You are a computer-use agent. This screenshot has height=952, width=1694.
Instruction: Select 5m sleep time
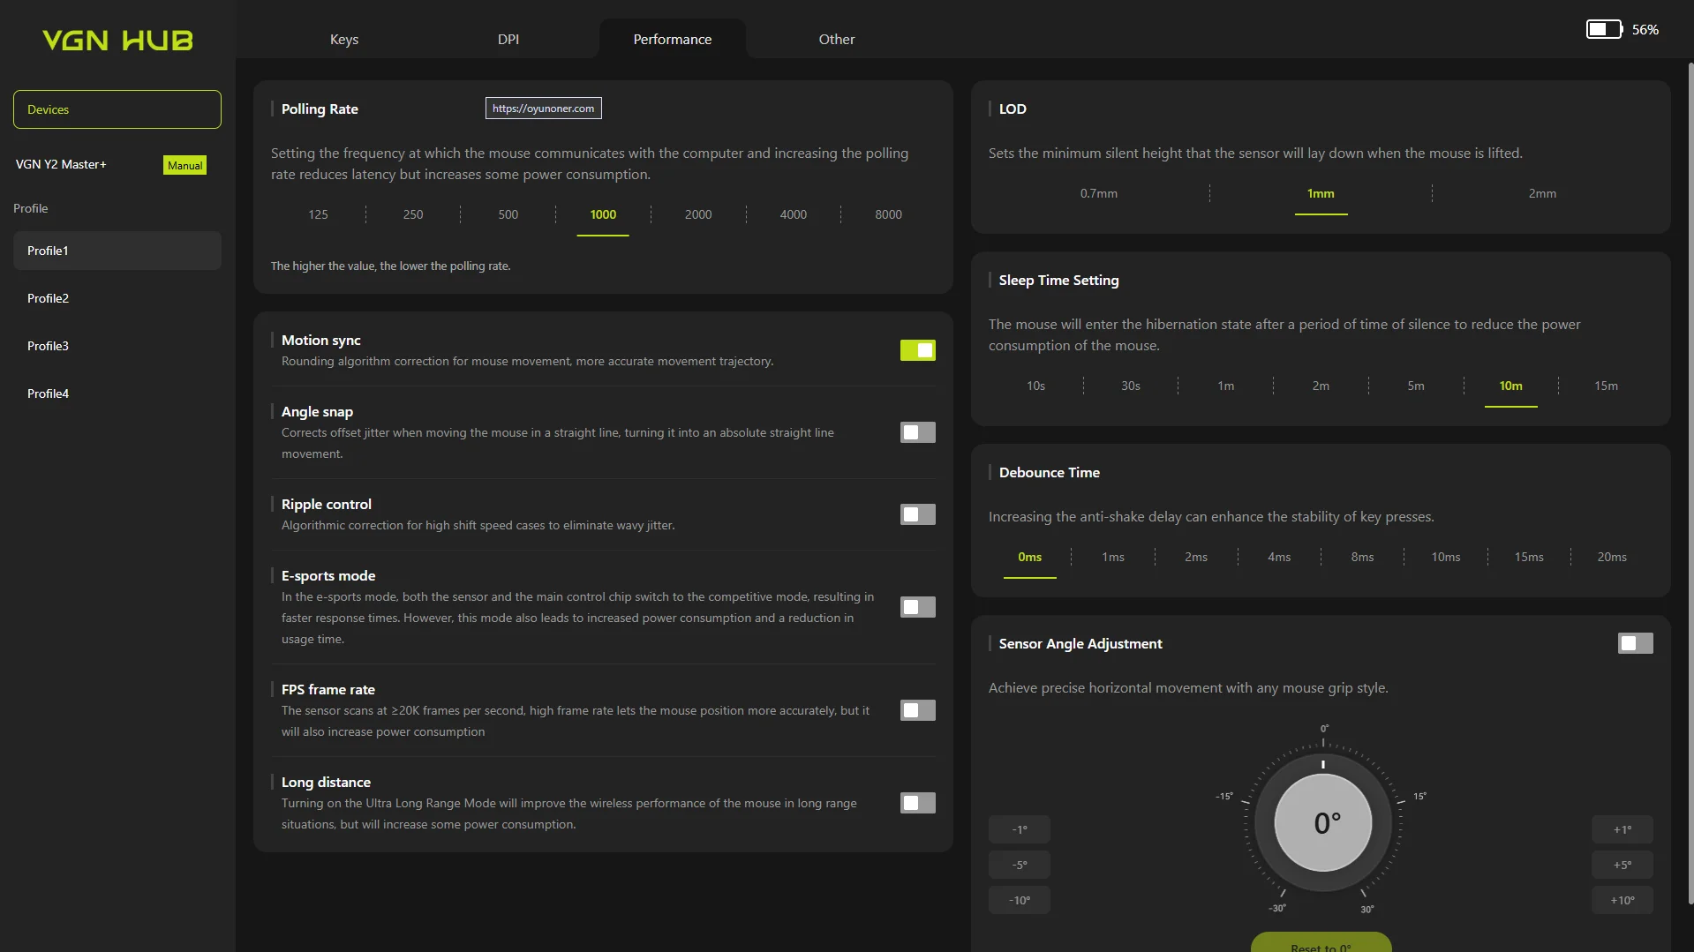point(1416,386)
